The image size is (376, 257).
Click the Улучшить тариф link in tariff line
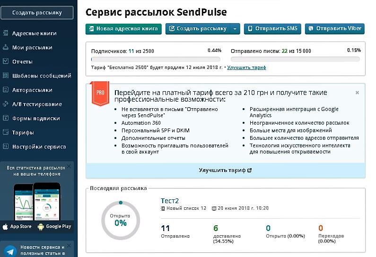click(246, 68)
